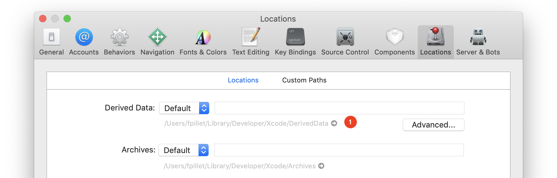Open the Accounts preferences pane
The image size is (557, 178).
[x=84, y=42]
